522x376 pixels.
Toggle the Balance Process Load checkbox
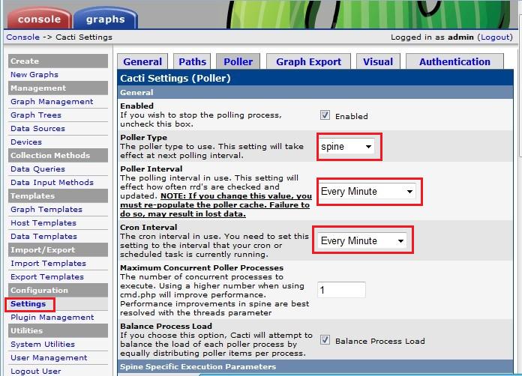click(325, 340)
